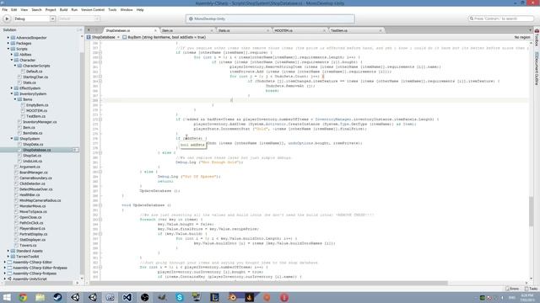Open Google Chrome from the taskbar
The width and height of the screenshot is (540, 303).
click(x=23, y=297)
